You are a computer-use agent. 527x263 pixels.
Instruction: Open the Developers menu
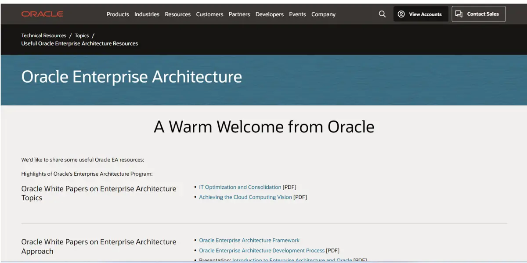pos(270,14)
